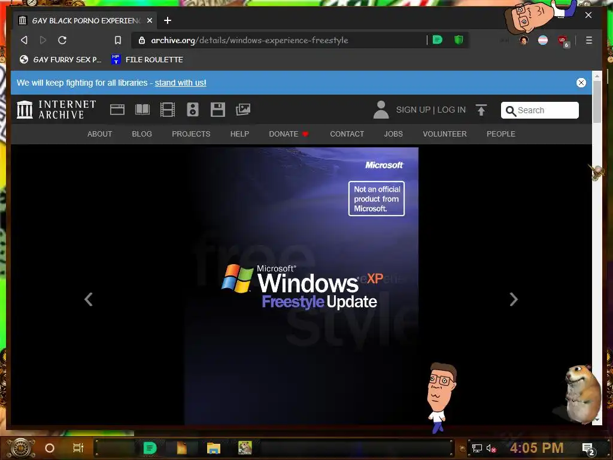Open the Texts book icon
This screenshot has width=613, height=460.
(142, 110)
